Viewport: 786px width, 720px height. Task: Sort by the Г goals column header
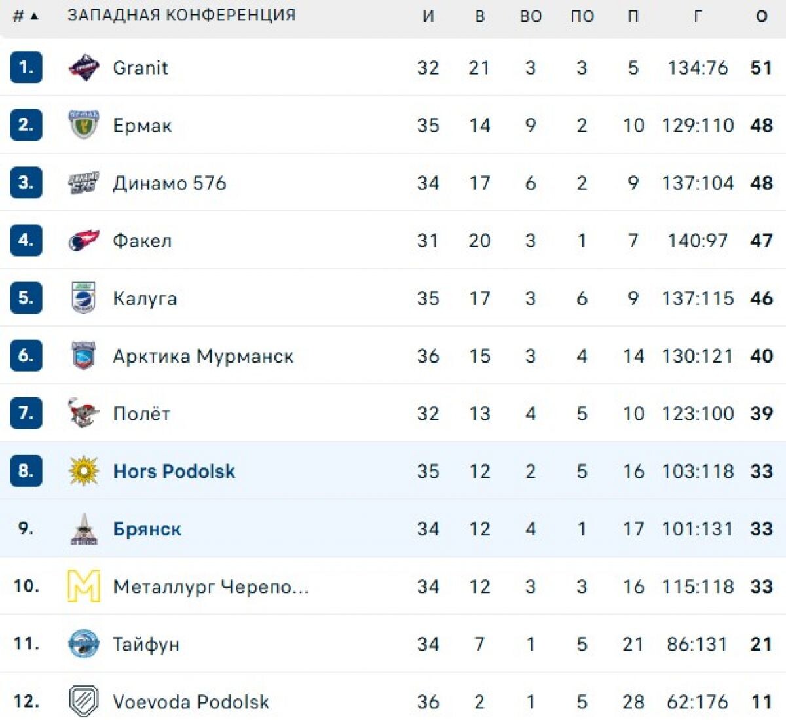(x=698, y=16)
